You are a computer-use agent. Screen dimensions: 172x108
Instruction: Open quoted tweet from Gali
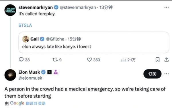click(94, 42)
